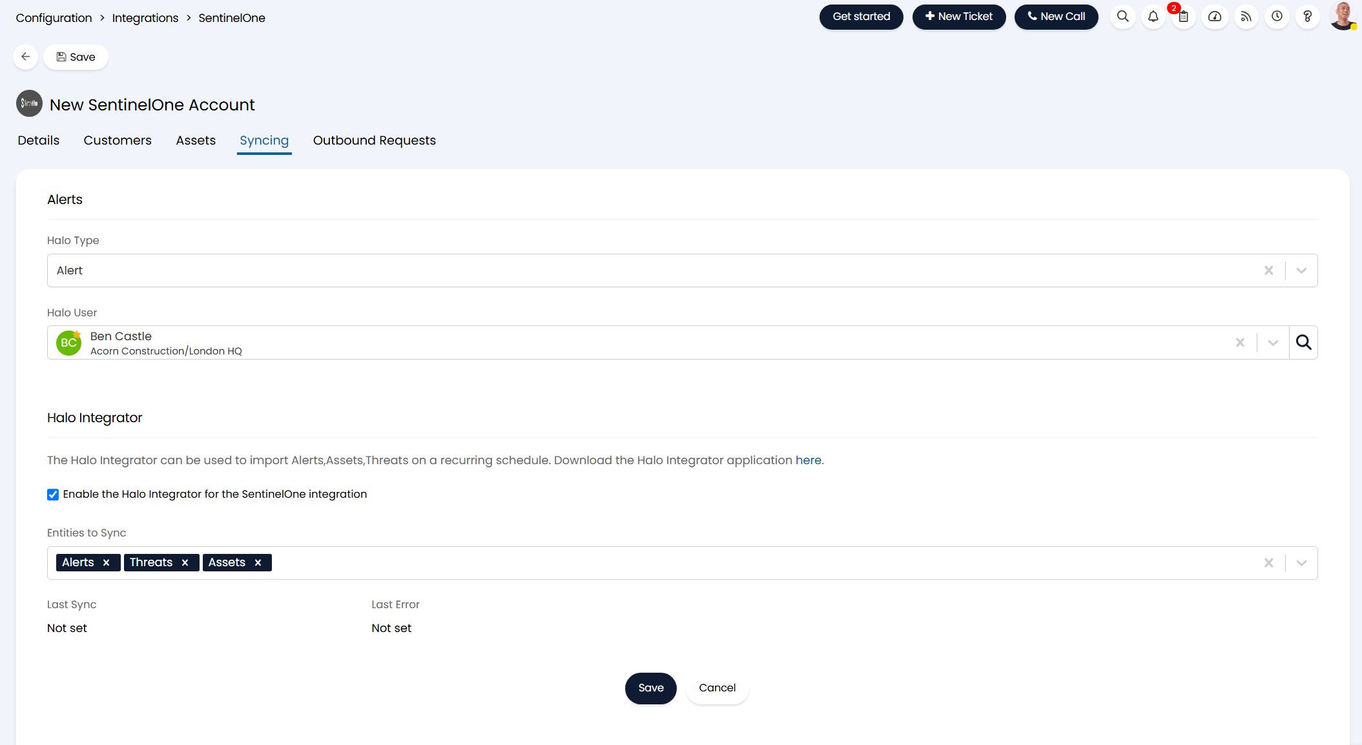This screenshot has width=1362, height=745.
Task: Open the notifications bell
Action: (x=1153, y=17)
